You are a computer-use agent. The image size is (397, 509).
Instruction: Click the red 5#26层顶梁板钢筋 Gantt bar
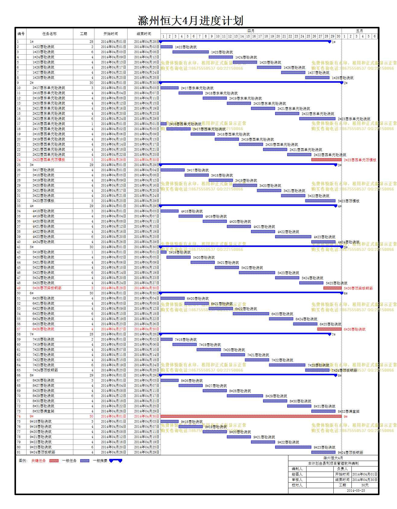332,288
